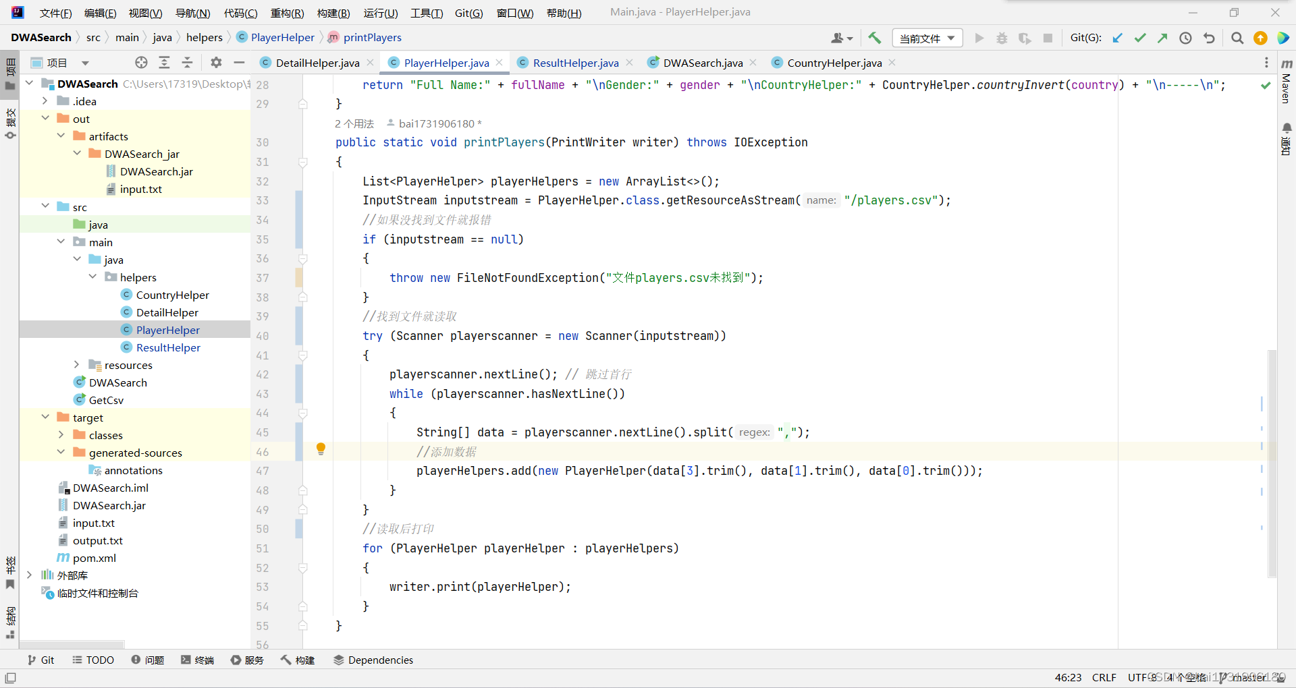Close the DWASearch.java tab

click(x=753, y=63)
